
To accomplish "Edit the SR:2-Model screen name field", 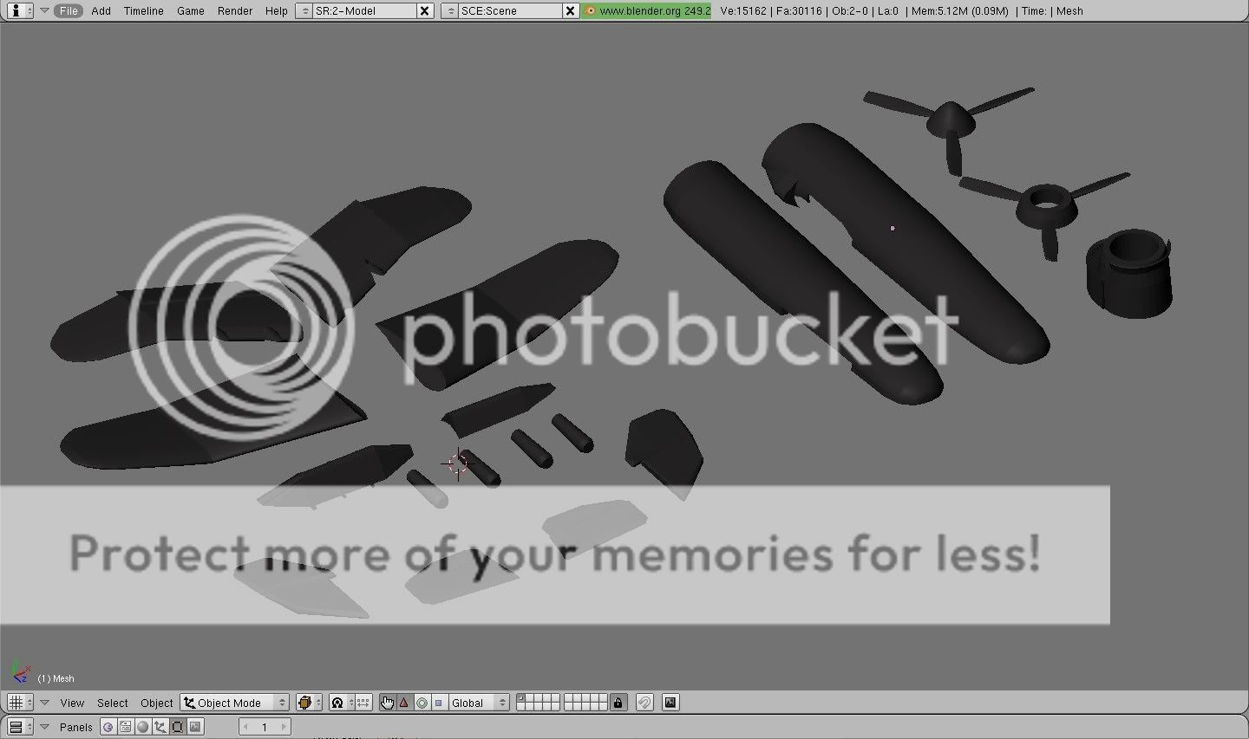I will pos(364,10).
